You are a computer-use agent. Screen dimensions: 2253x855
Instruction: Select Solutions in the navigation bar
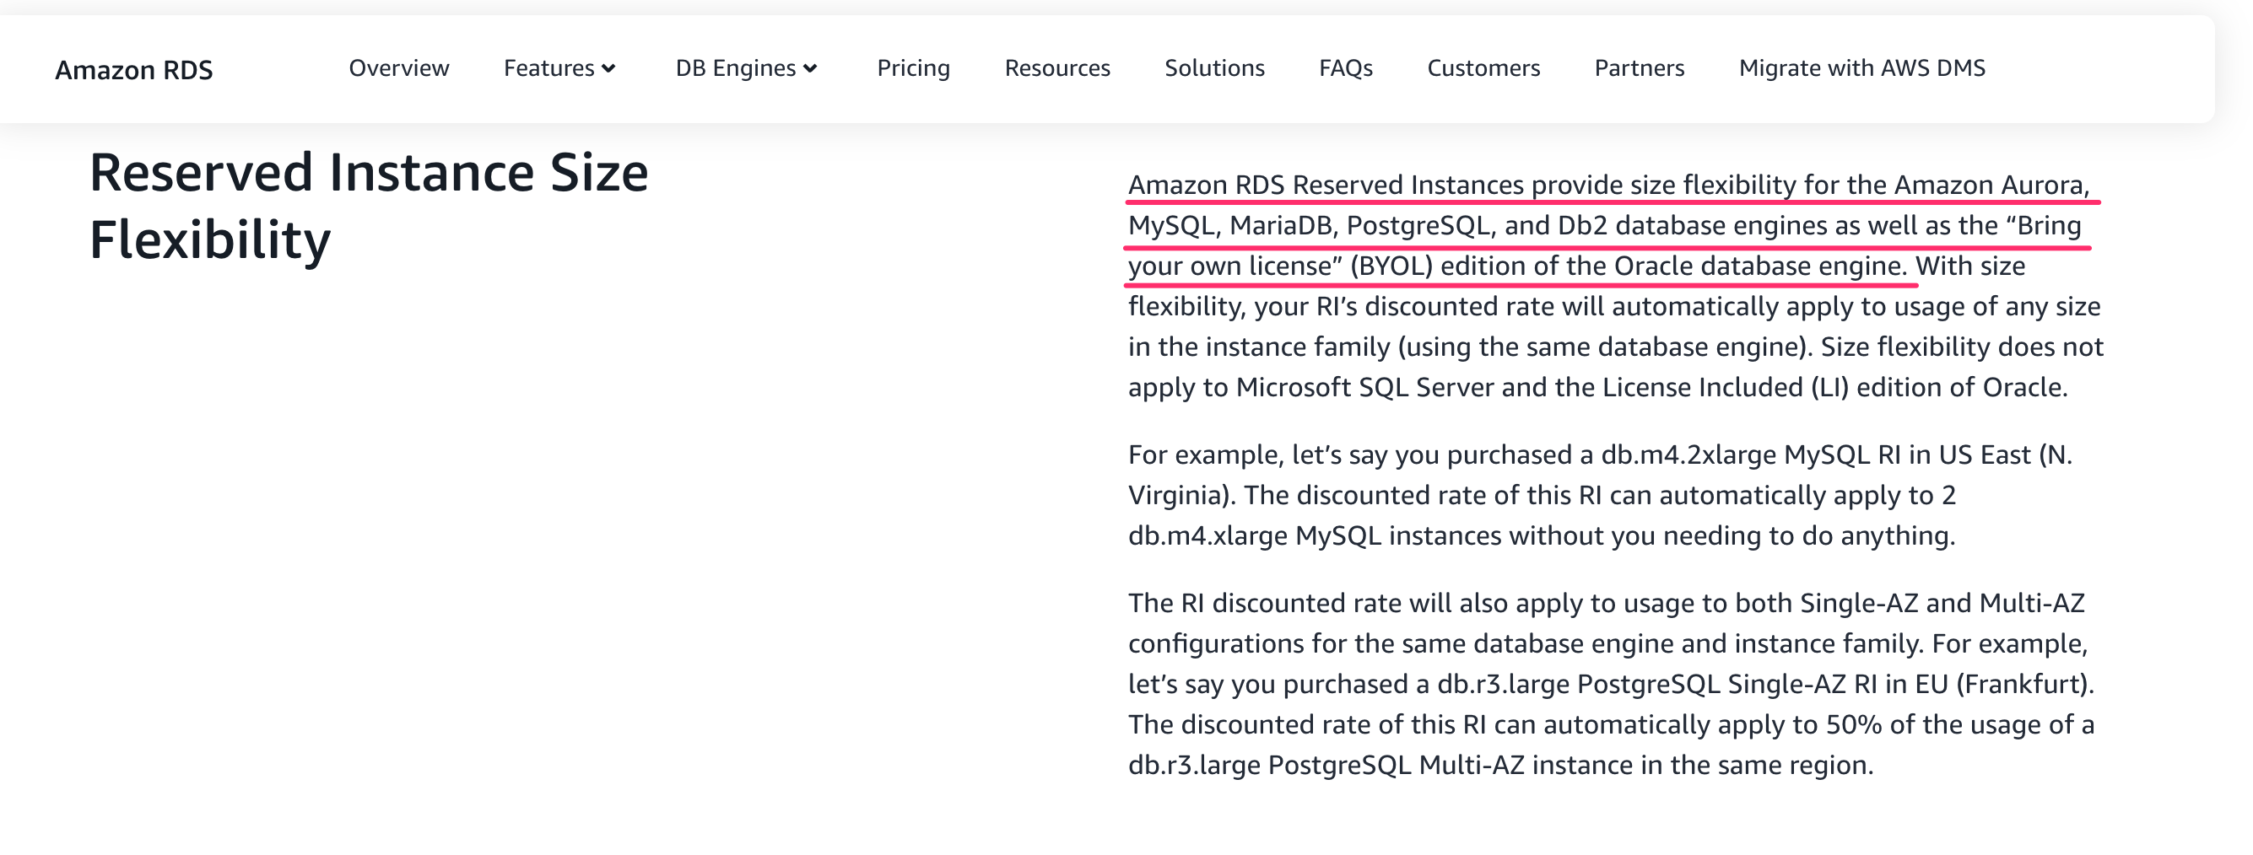pos(1214,68)
